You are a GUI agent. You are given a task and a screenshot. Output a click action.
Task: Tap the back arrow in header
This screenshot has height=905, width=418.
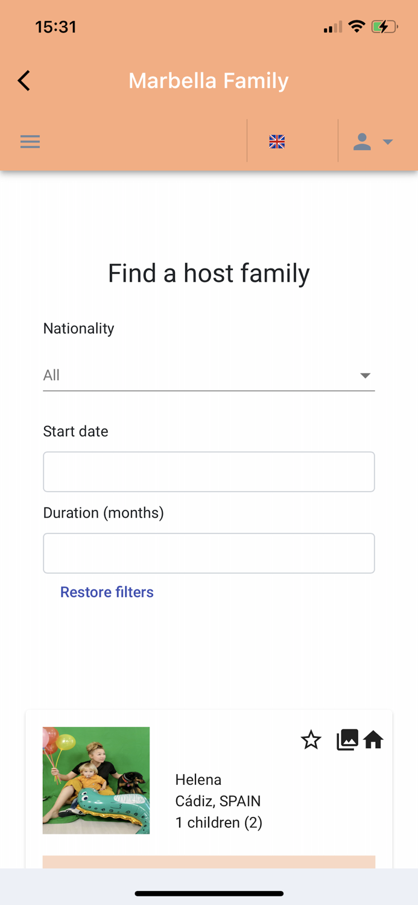[x=24, y=81]
